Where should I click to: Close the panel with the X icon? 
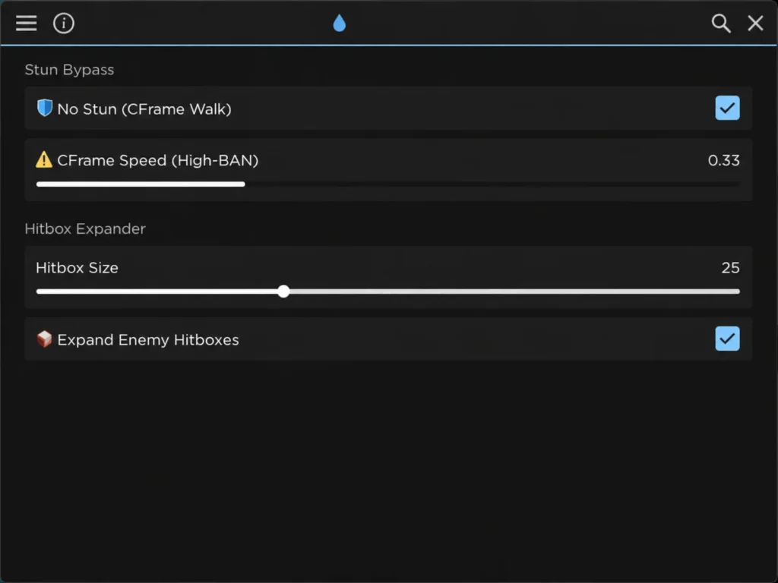pyautogui.click(x=756, y=23)
